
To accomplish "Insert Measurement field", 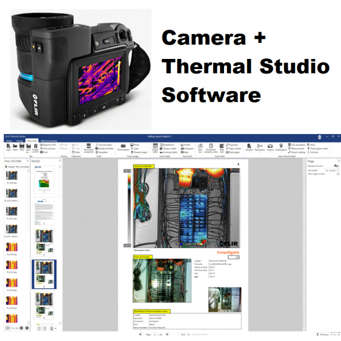I will click(x=296, y=149).
